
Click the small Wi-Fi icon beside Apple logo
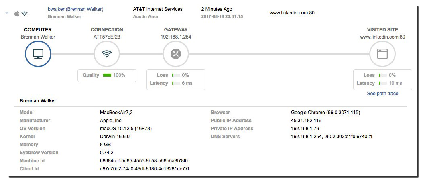tap(24, 14)
